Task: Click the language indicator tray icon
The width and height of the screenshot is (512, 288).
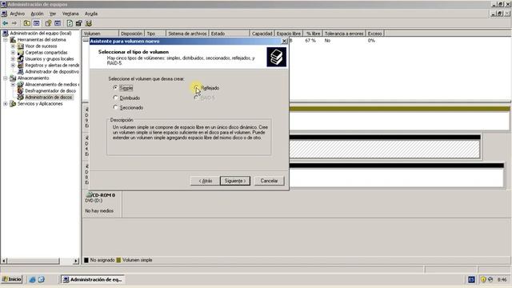Action: (x=471, y=279)
